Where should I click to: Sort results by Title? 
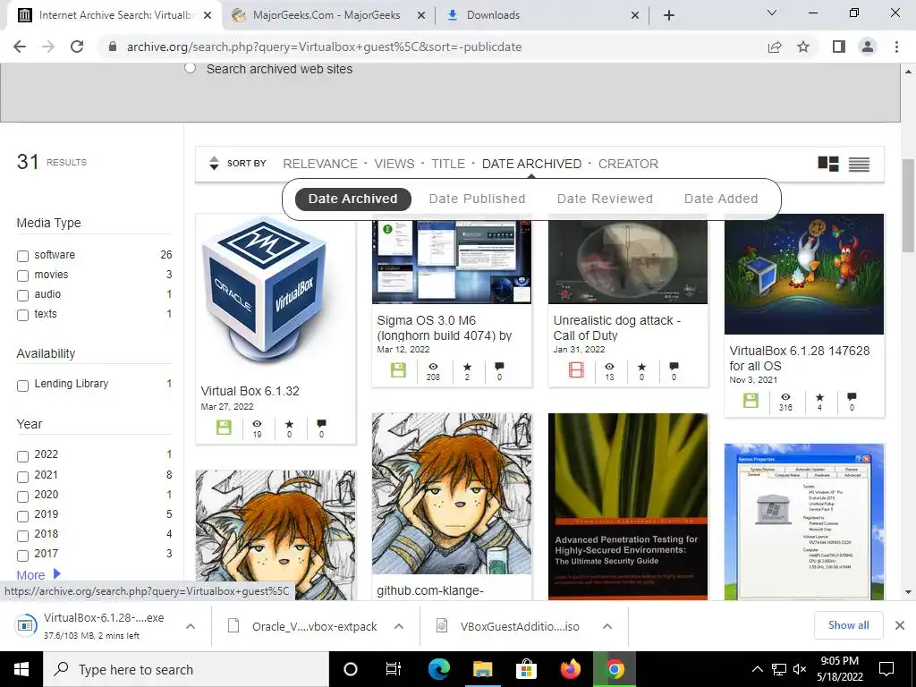(448, 165)
